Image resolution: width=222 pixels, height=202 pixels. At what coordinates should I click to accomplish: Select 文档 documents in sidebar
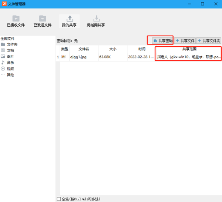point(10,50)
